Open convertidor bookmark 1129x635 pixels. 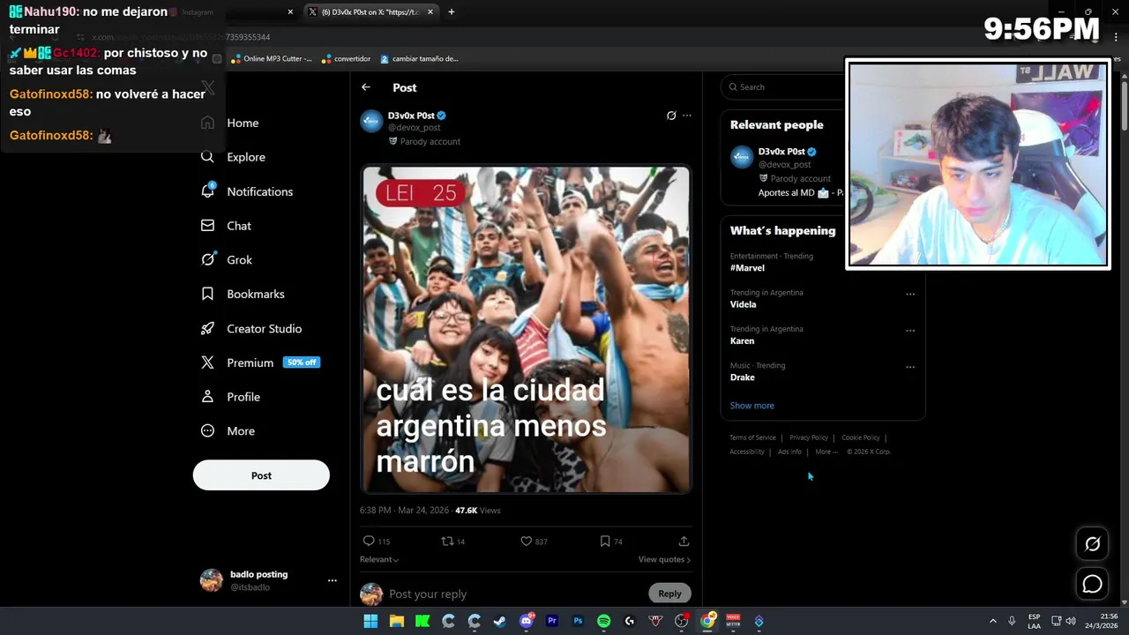(x=346, y=59)
